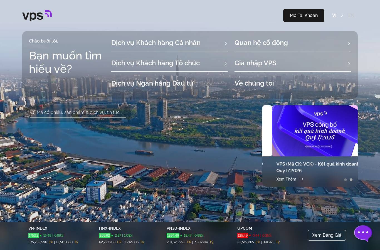The width and height of the screenshot is (380, 250).
Task: Click the Mở Tài Khoản button
Action: tap(304, 16)
